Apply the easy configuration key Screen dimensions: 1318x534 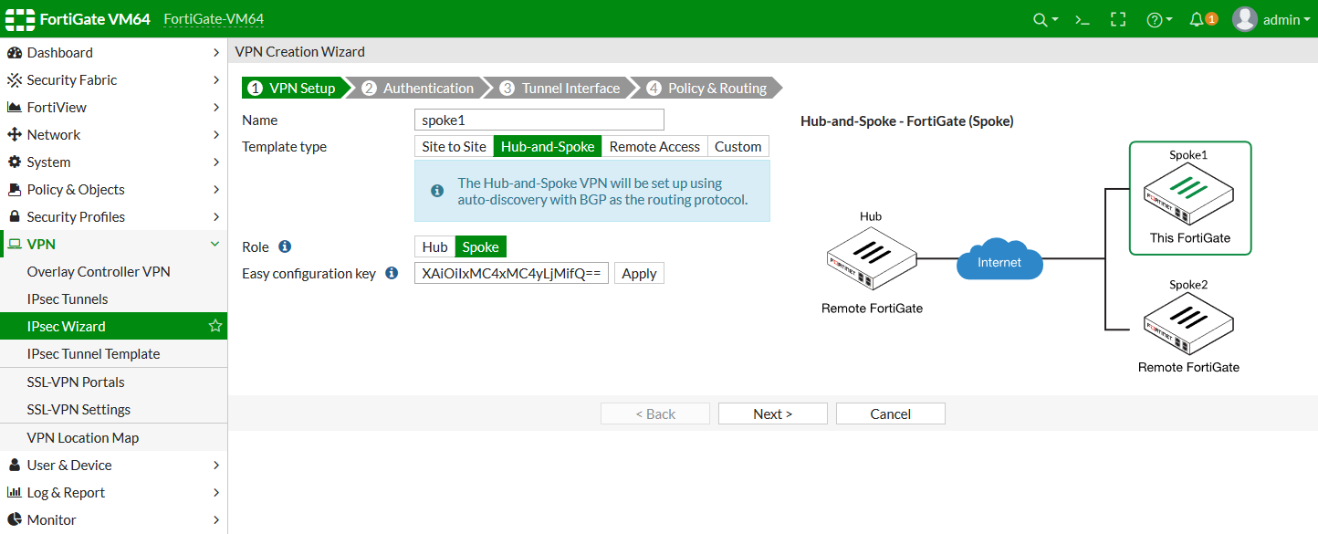click(639, 273)
